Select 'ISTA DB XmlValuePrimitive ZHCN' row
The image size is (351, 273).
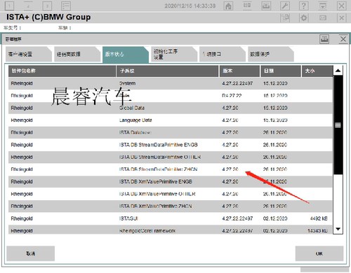pos(171,206)
